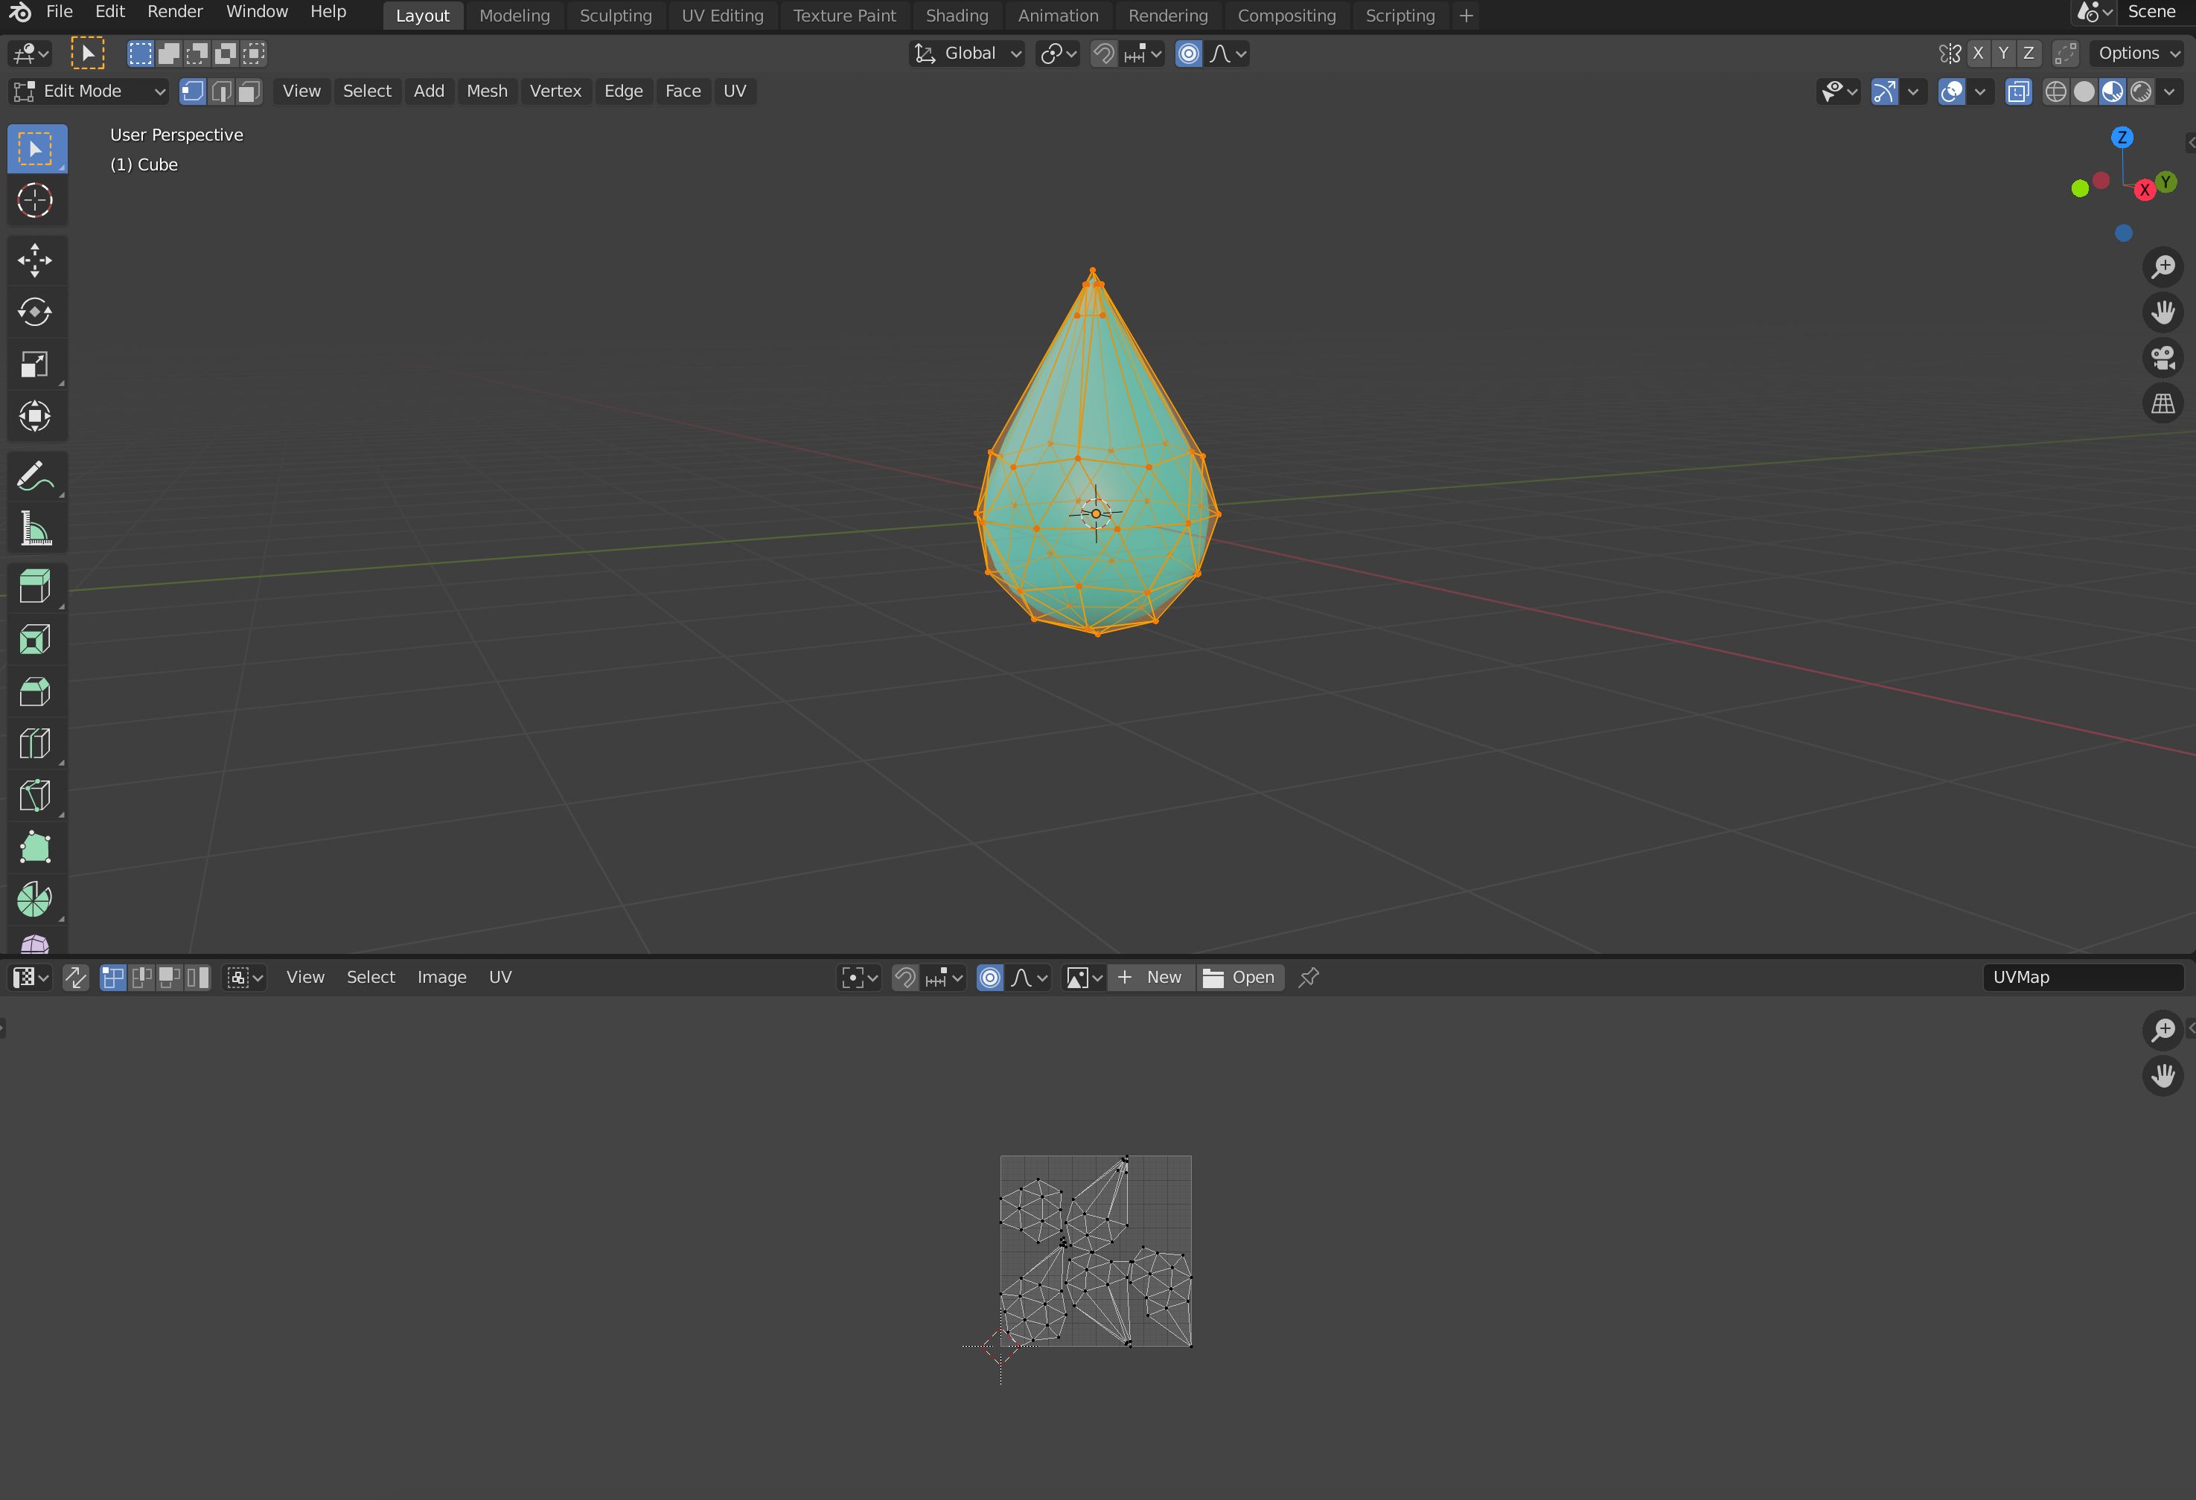Toggle viewport overlays button
This screenshot has width=2196, height=1500.
tap(1951, 92)
